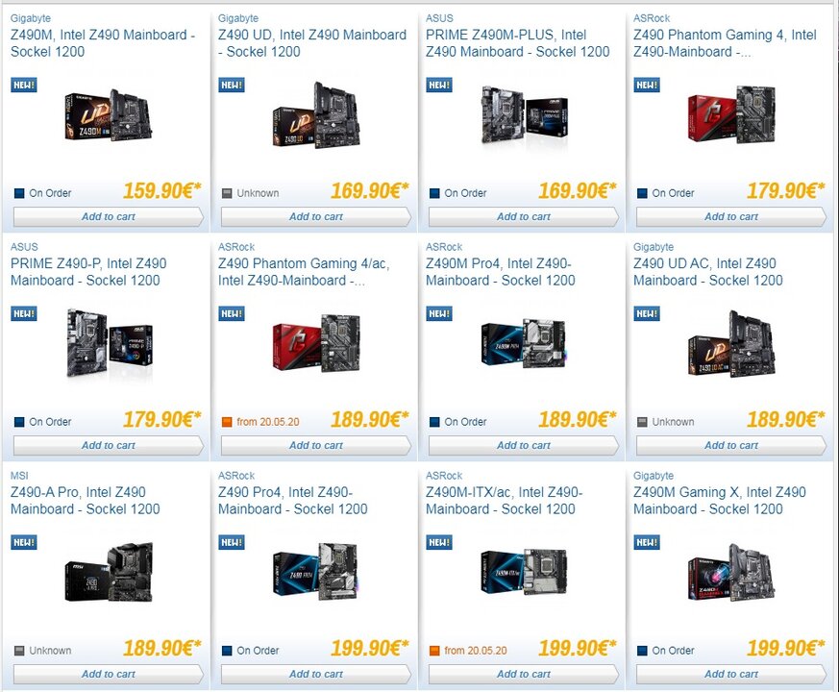Click NEW badge on Gigabyte Z490M

pos(23,85)
